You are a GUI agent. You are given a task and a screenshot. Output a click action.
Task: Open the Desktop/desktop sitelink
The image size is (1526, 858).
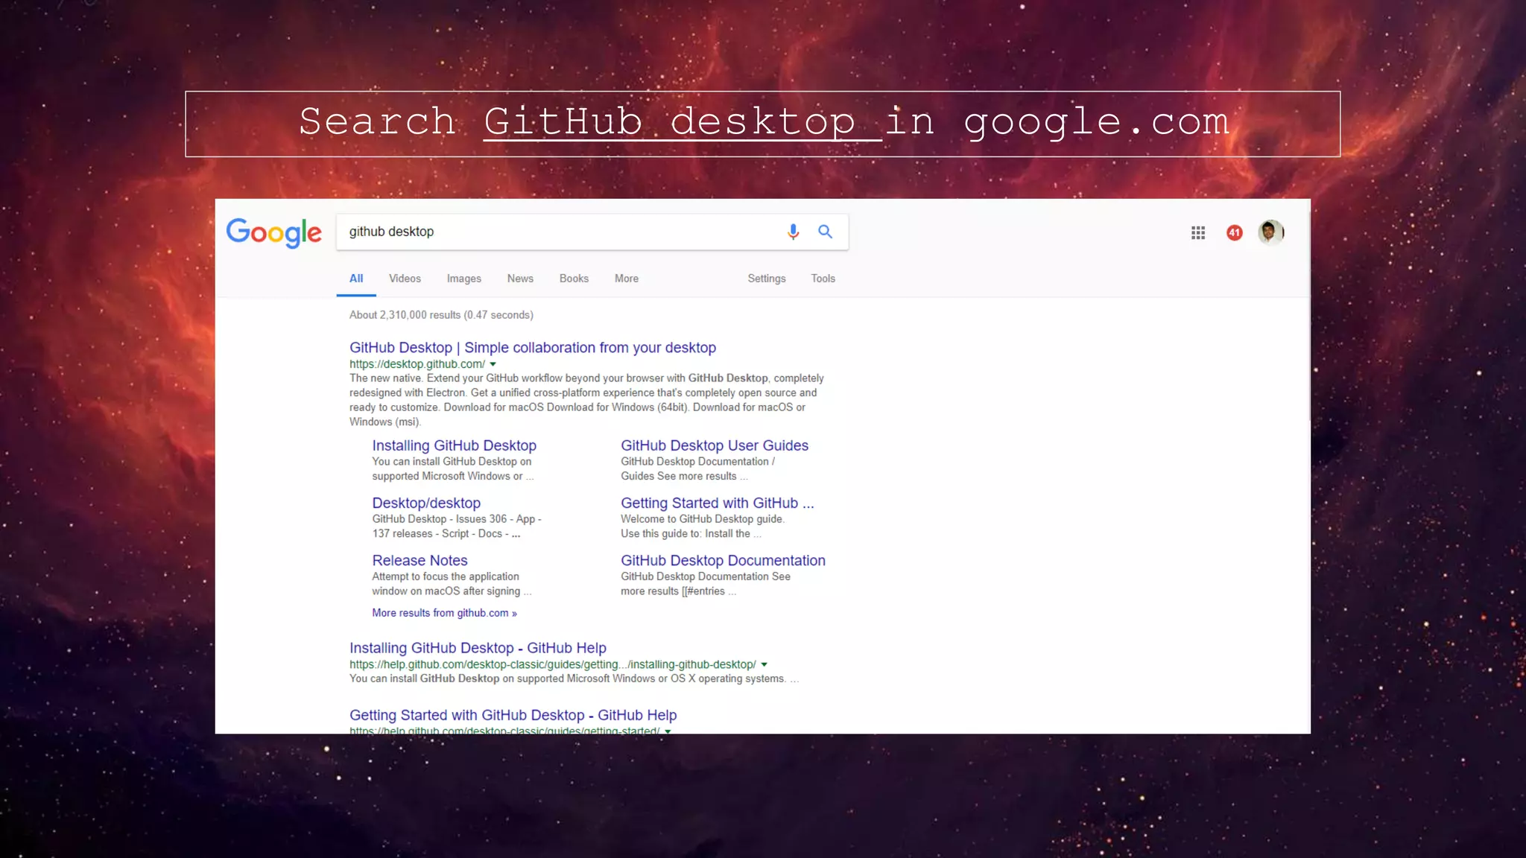pos(426,503)
